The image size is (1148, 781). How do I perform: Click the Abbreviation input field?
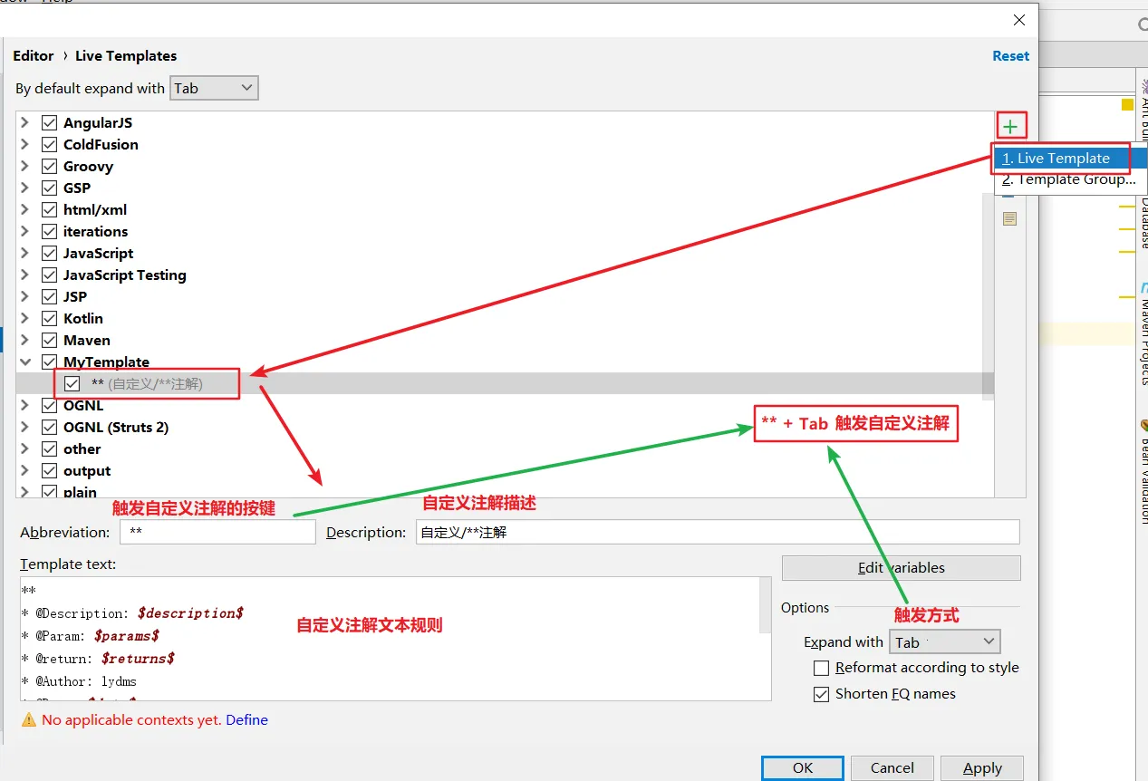coord(217,532)
